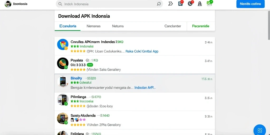Click the Bemgue krnlenncanter description text

tap(102, 88)
